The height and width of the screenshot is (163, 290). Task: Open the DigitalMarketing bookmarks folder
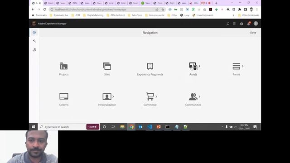(x=93, y=15)
